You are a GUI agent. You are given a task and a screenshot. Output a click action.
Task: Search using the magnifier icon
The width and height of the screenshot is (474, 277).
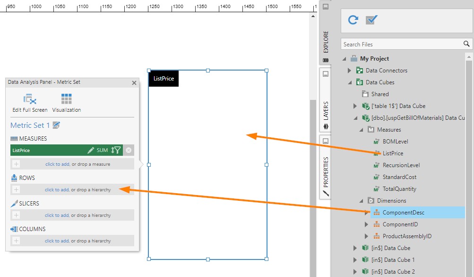pyautogui.click(x=466, y=44)
